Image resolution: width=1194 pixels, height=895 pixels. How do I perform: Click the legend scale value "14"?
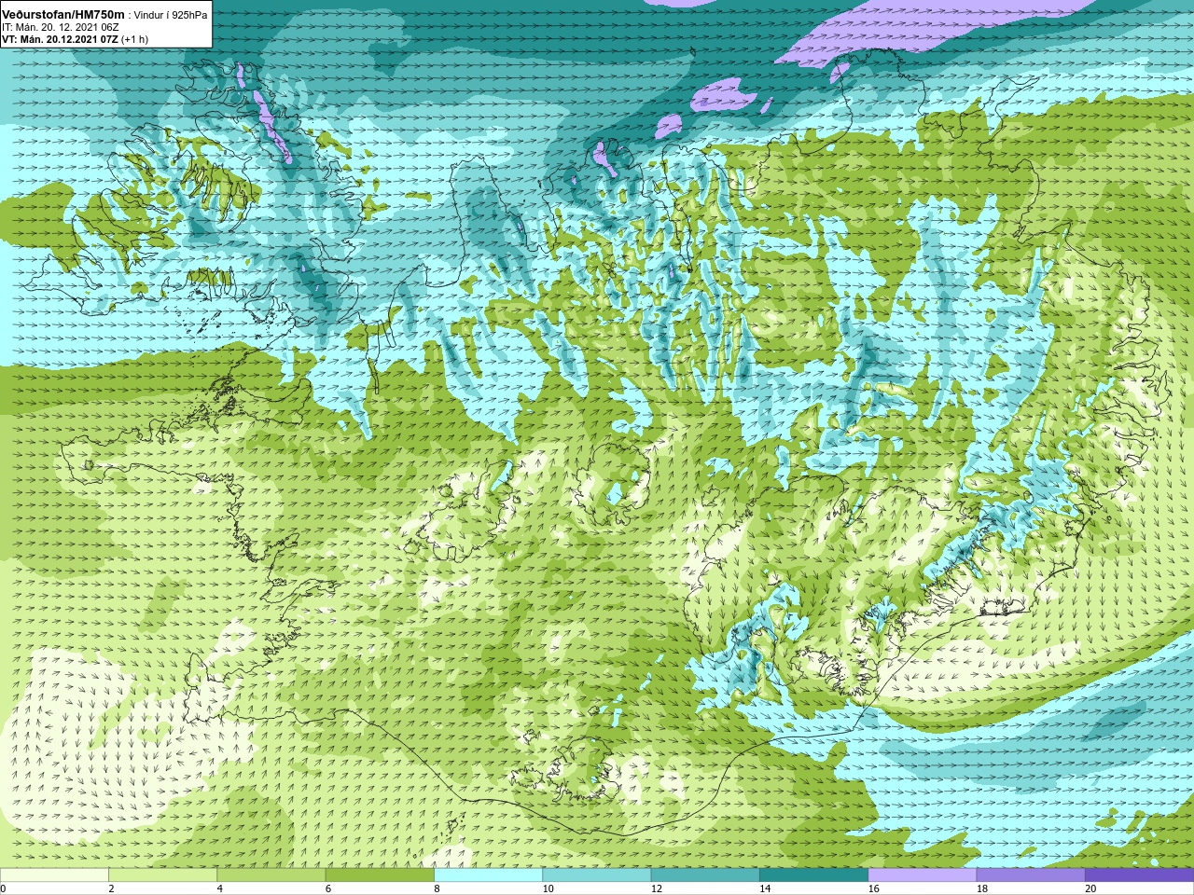[765, 888]
